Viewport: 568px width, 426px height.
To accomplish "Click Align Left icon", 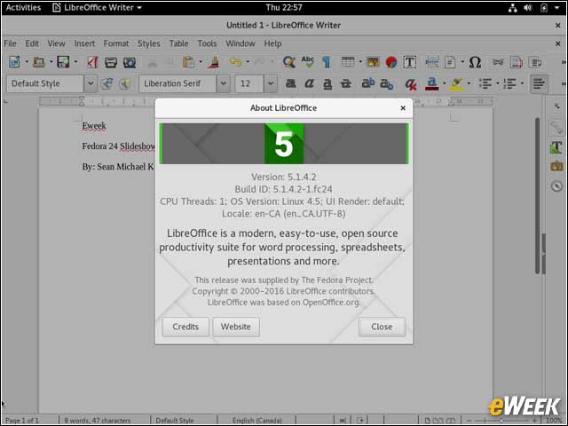I will point(539,83).
